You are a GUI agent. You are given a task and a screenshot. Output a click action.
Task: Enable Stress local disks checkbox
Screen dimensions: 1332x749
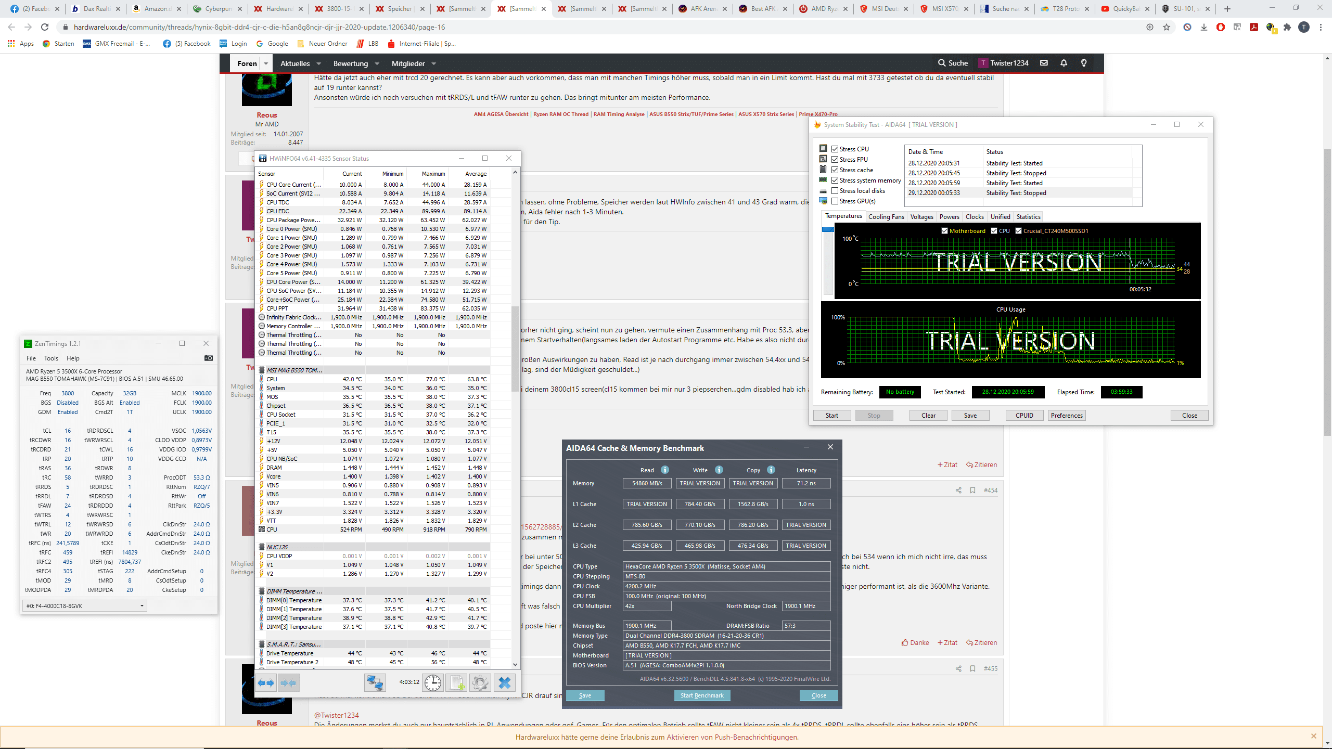835,190
